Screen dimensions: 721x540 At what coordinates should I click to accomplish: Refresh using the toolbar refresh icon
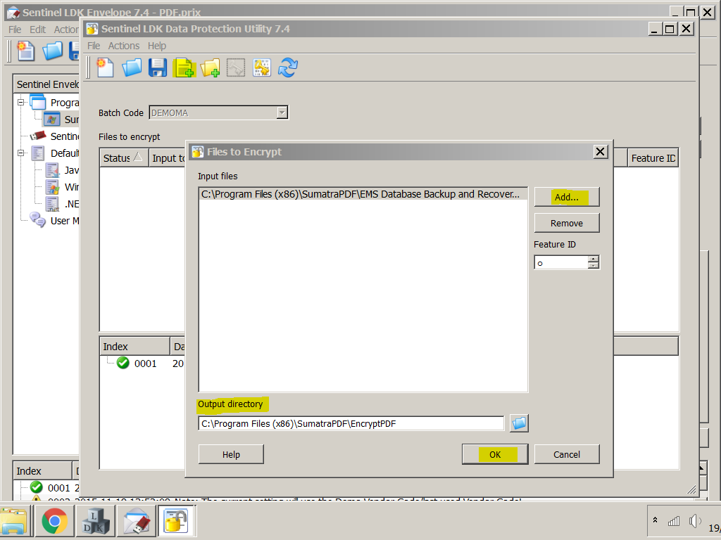coord(288,67)
